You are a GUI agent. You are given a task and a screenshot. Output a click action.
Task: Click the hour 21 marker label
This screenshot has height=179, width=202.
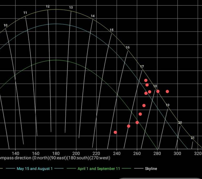193,138
